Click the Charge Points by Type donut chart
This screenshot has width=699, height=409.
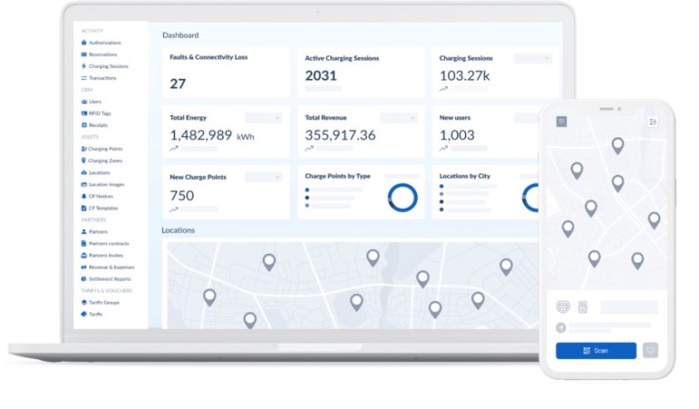(x=402, y=197)
